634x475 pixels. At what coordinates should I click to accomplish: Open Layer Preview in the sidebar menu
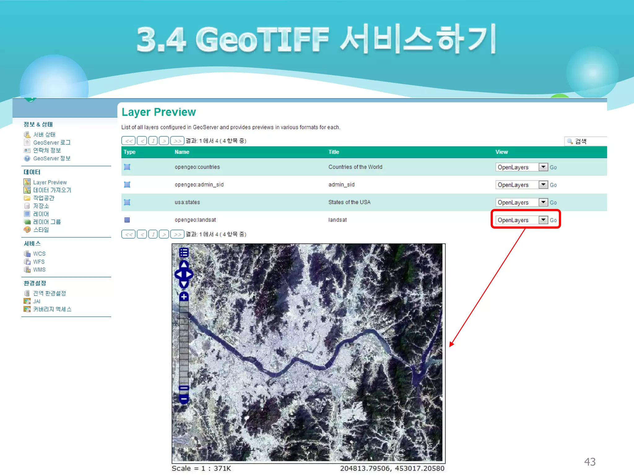pos(50,182)
